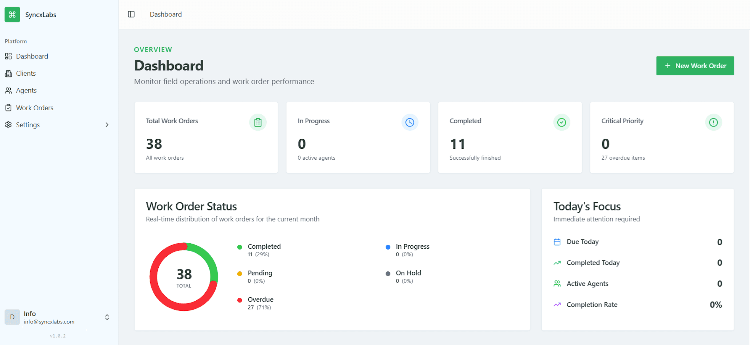This screenshot has height=345, width=750.
Task: Click the Settings gear icon
Action: 9,124
